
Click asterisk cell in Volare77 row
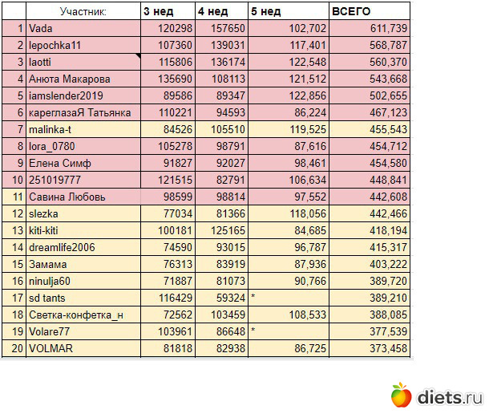tap(288, 331)
